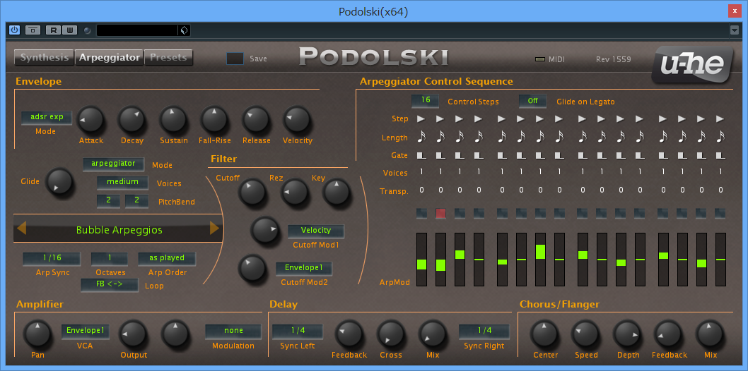
Task: Click the Glide knob
Action: pos(59,182)
